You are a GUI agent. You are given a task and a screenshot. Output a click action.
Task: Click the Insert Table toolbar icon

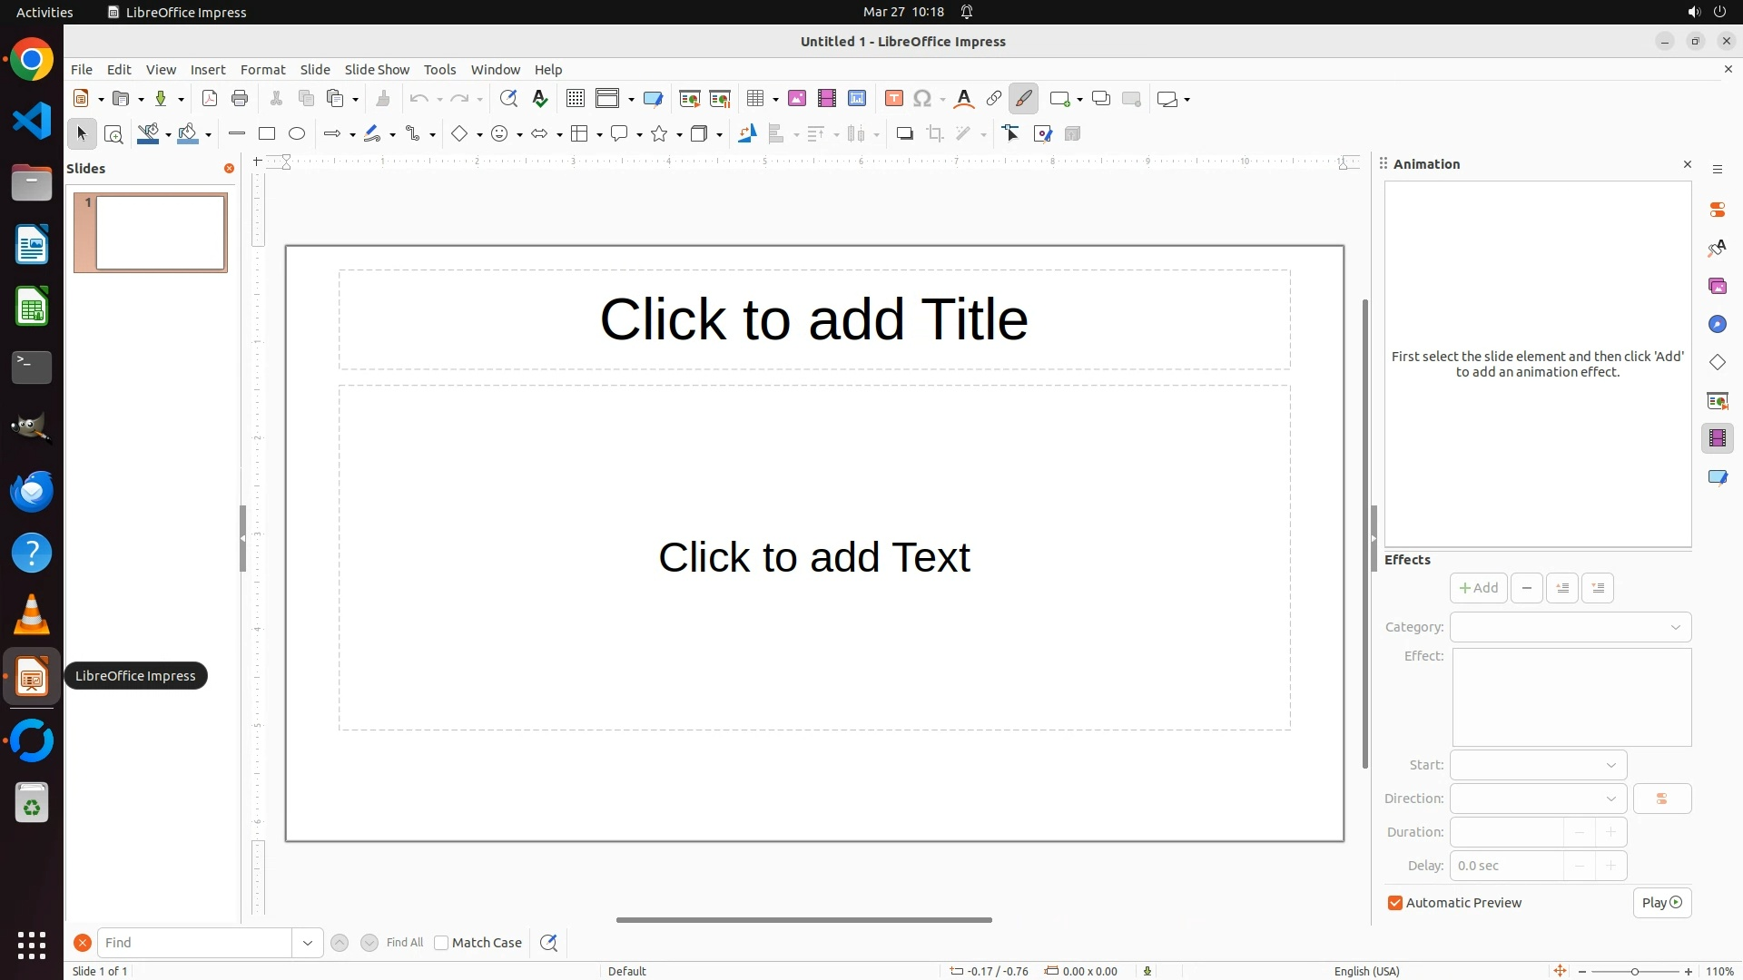[x=755, y=99]
